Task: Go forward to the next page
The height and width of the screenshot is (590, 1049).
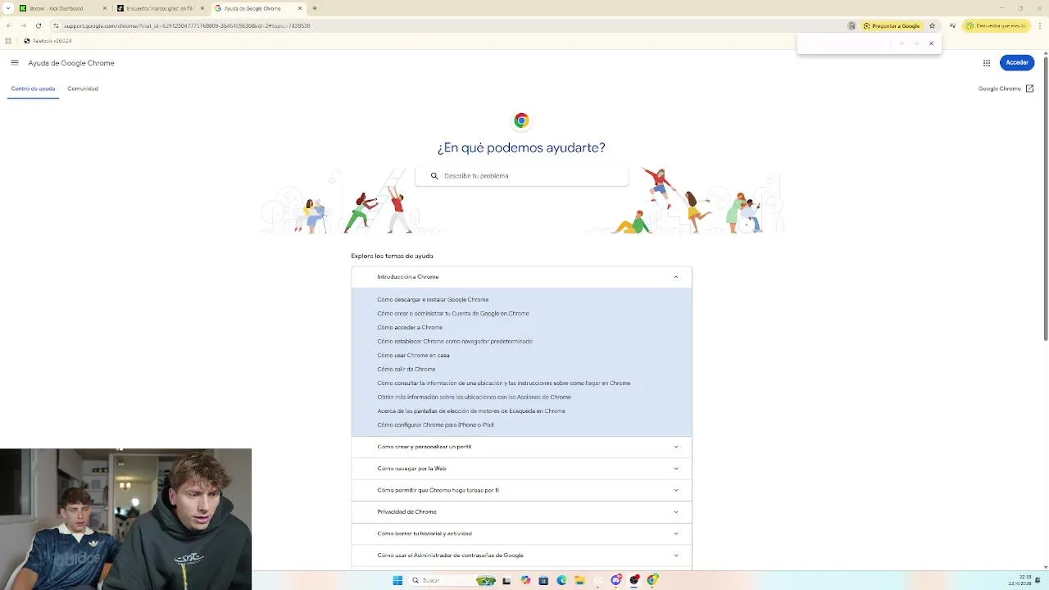Action: 23,25
